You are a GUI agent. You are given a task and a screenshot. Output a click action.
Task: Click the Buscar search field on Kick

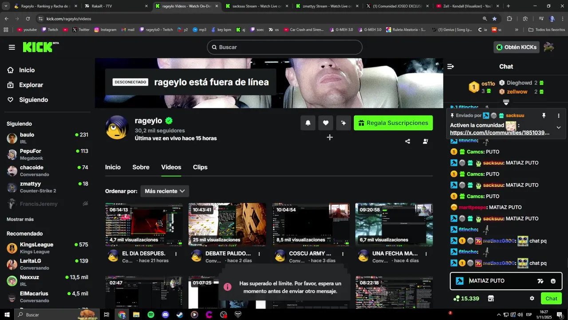(x=284, y=47)
